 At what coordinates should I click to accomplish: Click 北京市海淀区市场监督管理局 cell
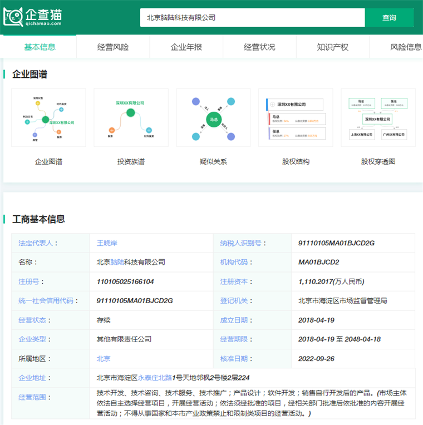point(343,300)
